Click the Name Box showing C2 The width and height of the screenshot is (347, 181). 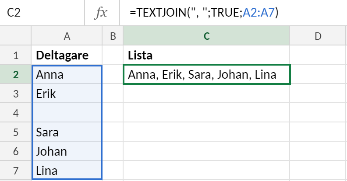click(x=42, y=13)
